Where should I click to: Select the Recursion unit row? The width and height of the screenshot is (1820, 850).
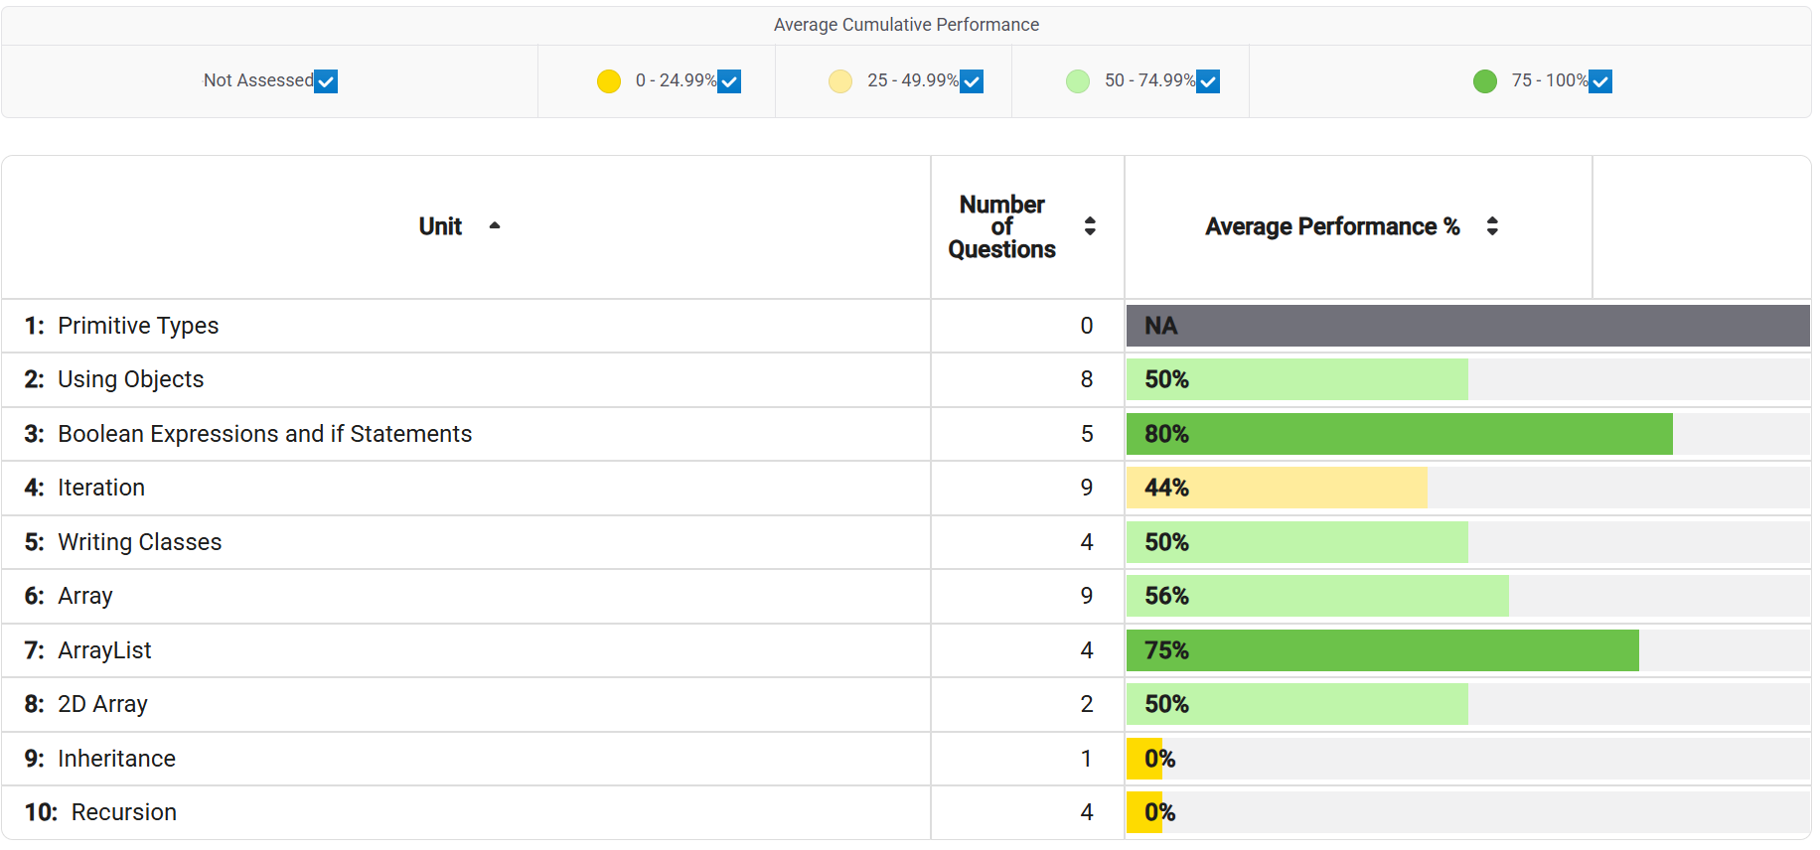123,812
